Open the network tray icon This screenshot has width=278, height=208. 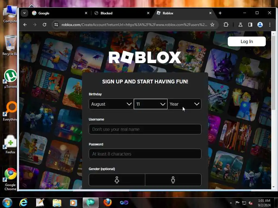coord(244,203)
